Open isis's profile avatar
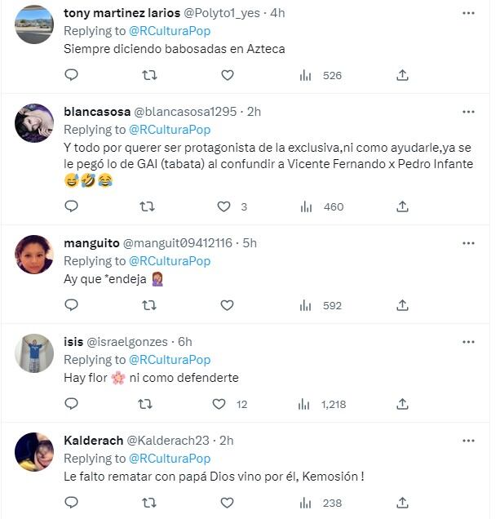This screenshot has height=519, width=500. pos(34,353)
